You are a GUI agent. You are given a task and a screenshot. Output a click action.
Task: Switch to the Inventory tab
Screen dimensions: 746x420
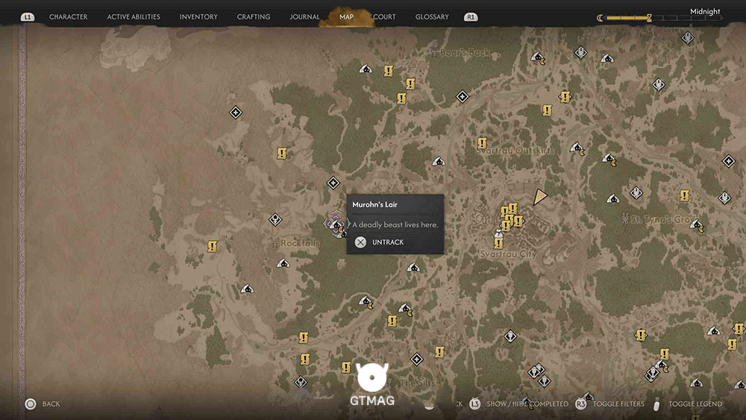(198, 16)
